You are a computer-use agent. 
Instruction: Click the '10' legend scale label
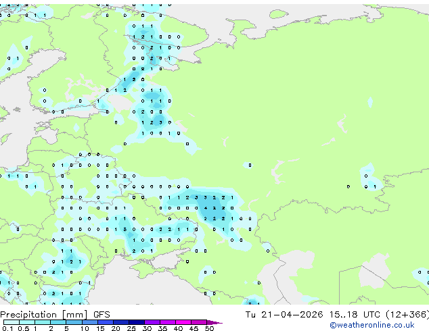pyautogui.click(x=85, y=328)
